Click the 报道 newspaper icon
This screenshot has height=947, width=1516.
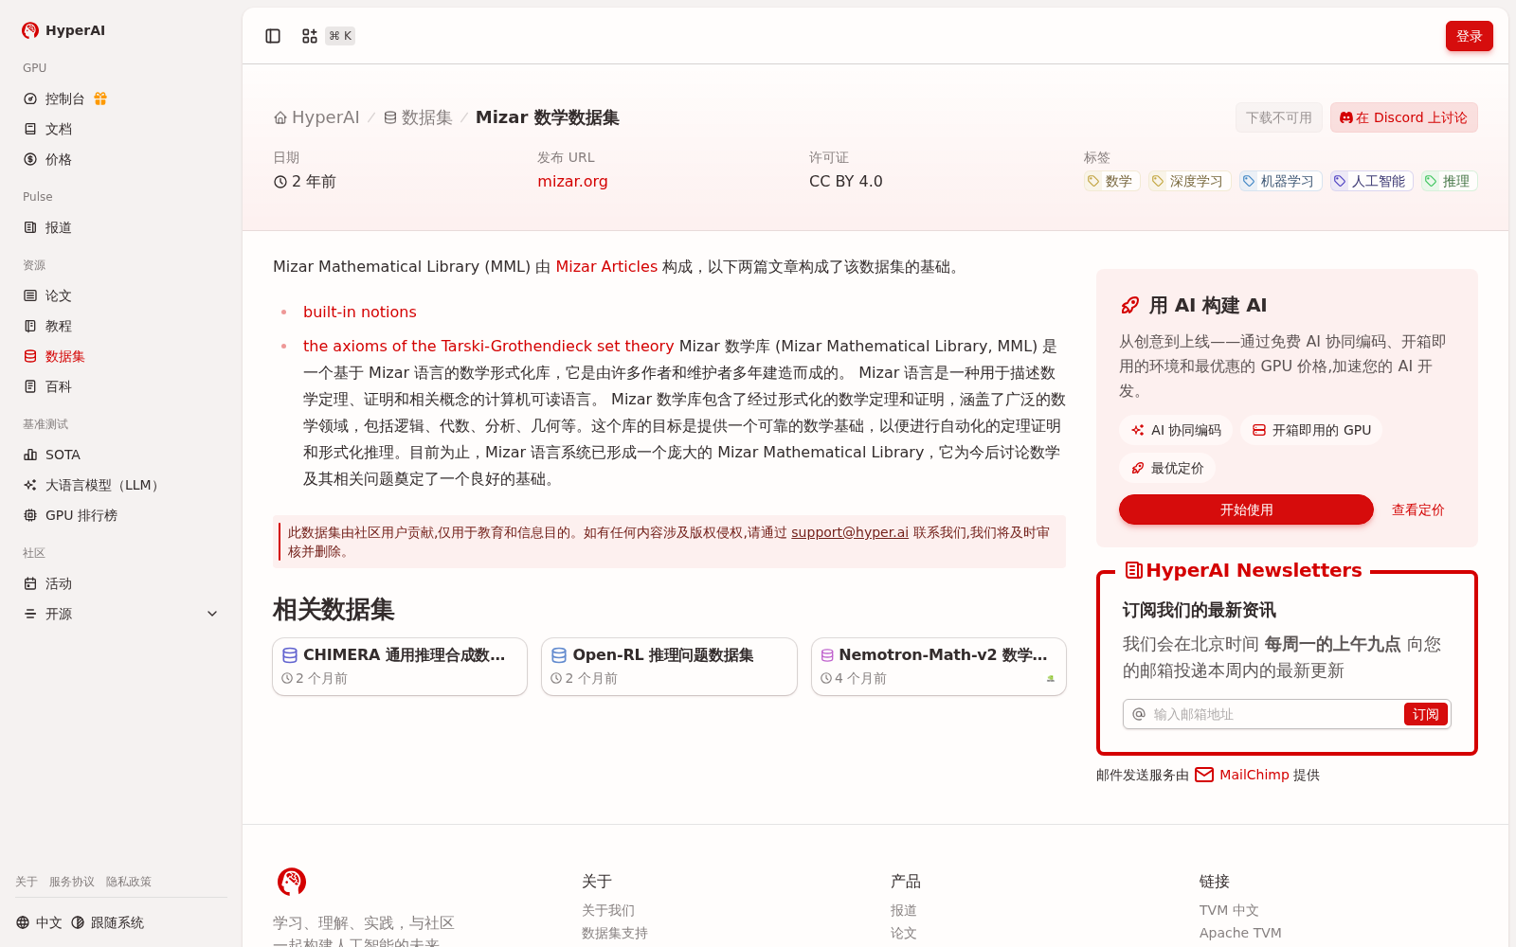pos(30,227)
